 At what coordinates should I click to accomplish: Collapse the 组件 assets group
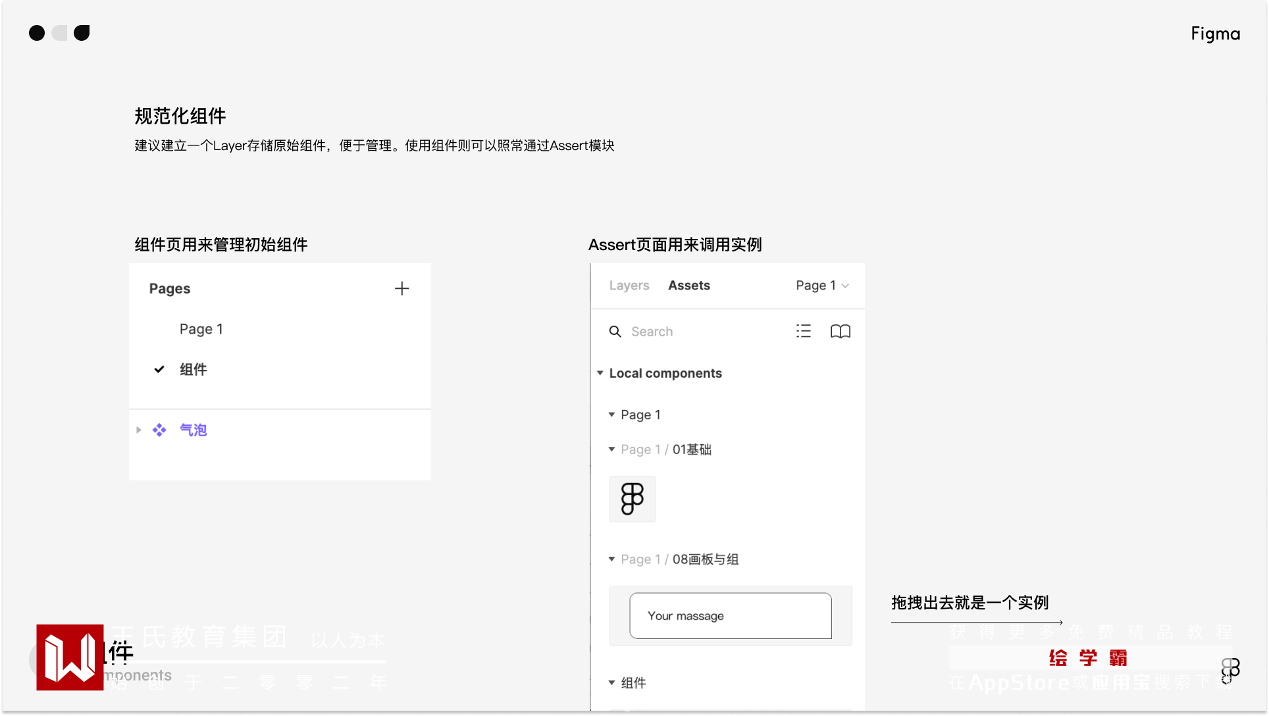click(x=611, y=683)
